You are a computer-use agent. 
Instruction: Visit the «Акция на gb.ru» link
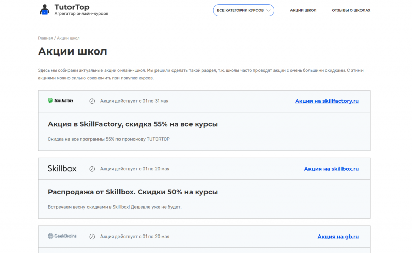338,237
